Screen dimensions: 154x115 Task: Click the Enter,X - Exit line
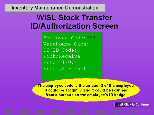65,68
